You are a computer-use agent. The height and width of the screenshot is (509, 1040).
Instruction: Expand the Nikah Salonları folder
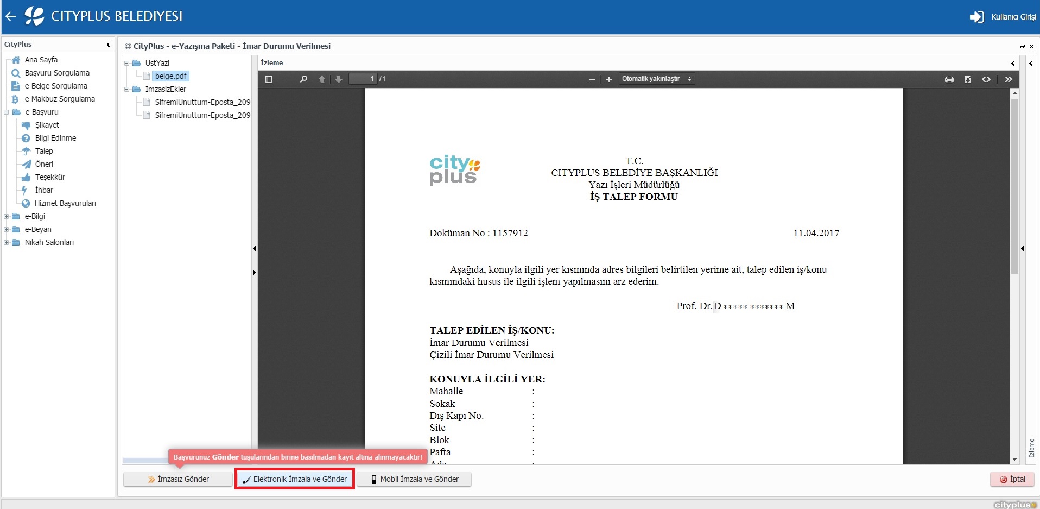[x=7, y=242]
